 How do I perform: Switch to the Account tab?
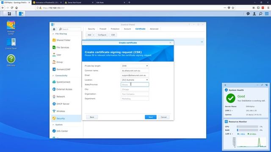127,29
